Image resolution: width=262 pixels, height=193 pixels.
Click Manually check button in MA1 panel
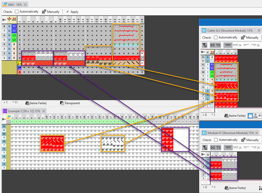tap(51, 12)
